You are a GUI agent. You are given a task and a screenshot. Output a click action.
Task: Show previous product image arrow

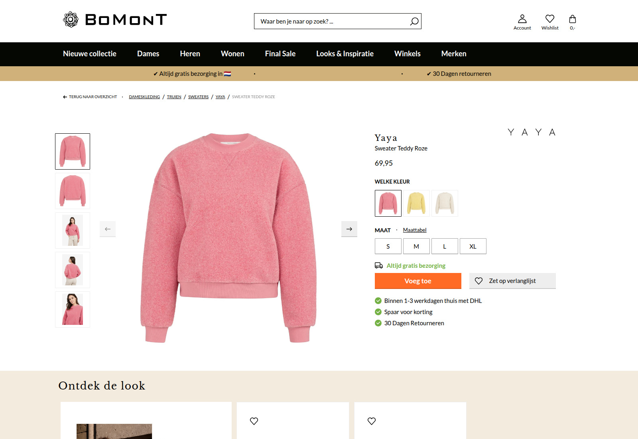click(108, 229)
